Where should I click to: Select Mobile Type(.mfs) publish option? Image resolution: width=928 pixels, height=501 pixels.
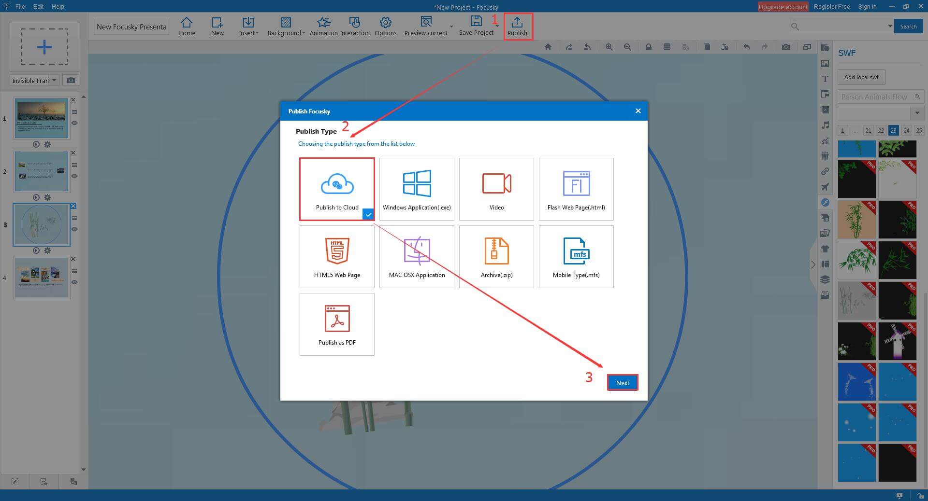point(576,257)
